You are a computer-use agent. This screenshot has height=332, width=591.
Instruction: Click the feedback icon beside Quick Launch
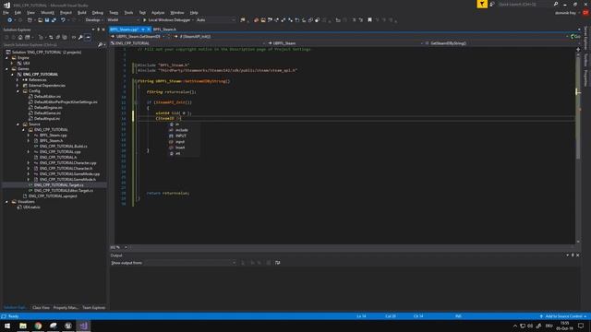tap(492, 4)
